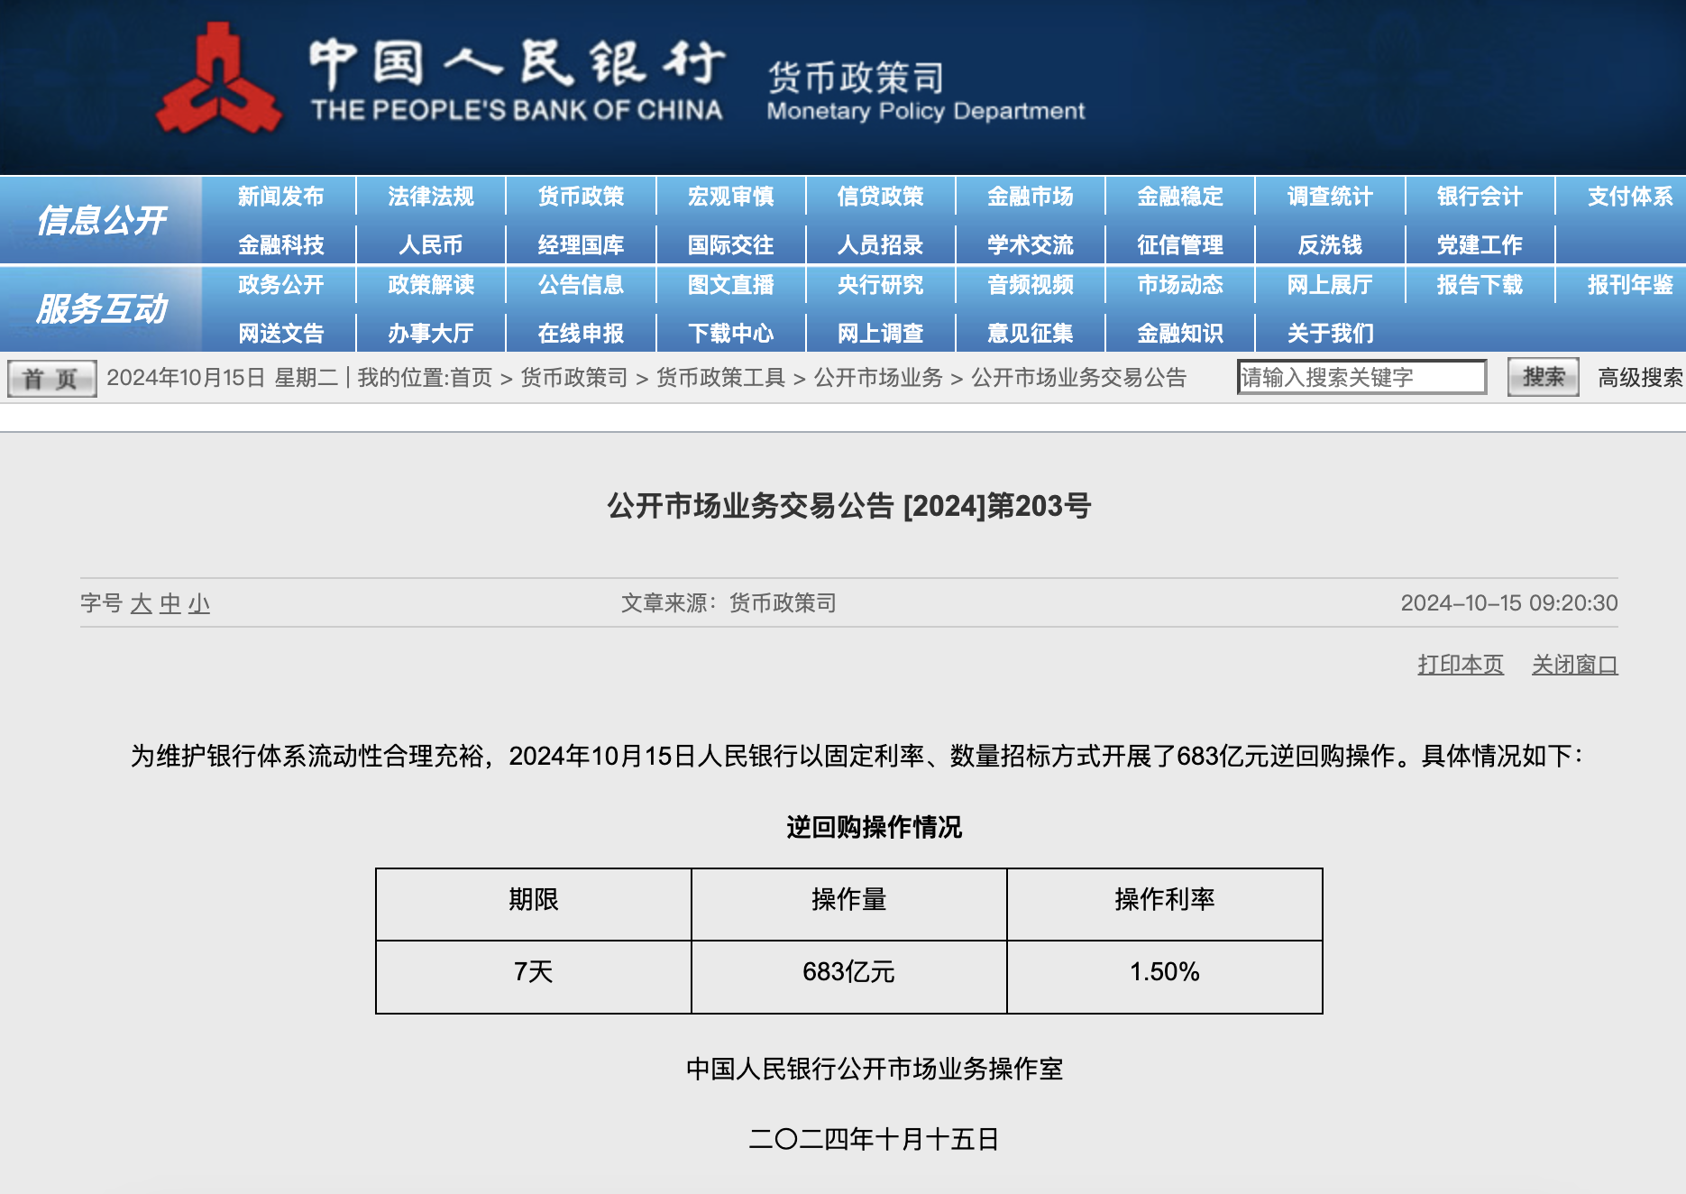The height and width of the screenshot is (1194, 1686).
Task: Open 政务公开 under 服务互动
Action: [x=280, y=285]
